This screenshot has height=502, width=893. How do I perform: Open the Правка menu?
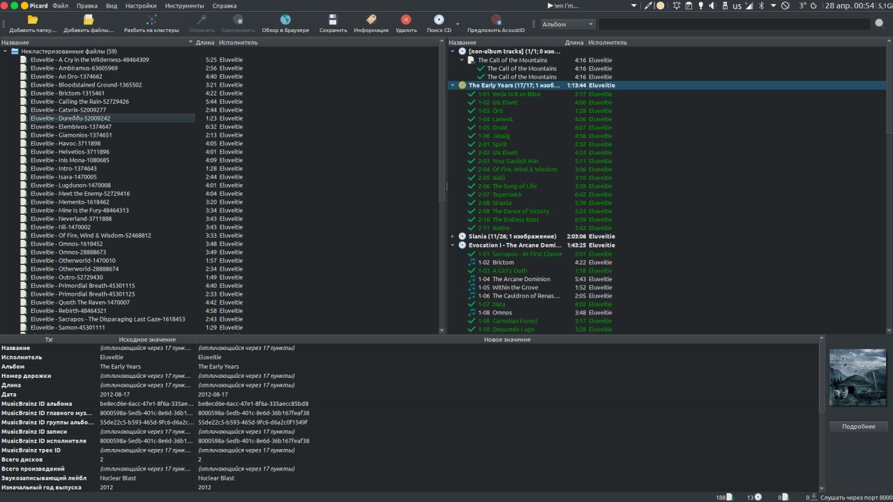pyautogui.click(x=87, y=6)
